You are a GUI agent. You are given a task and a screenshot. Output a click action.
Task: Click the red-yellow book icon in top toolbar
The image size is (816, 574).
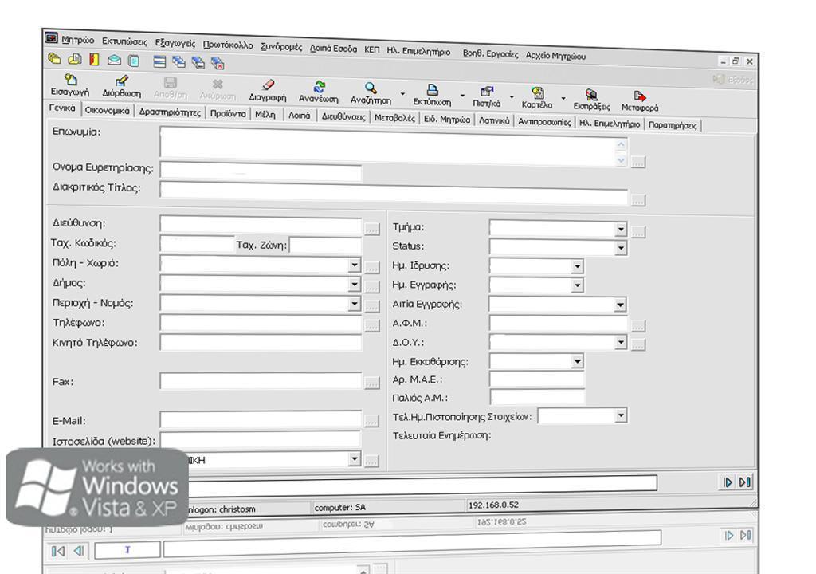coord(94,59)
